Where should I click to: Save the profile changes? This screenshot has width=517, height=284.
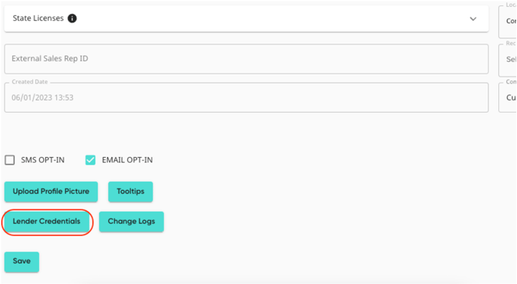[22, 261]
